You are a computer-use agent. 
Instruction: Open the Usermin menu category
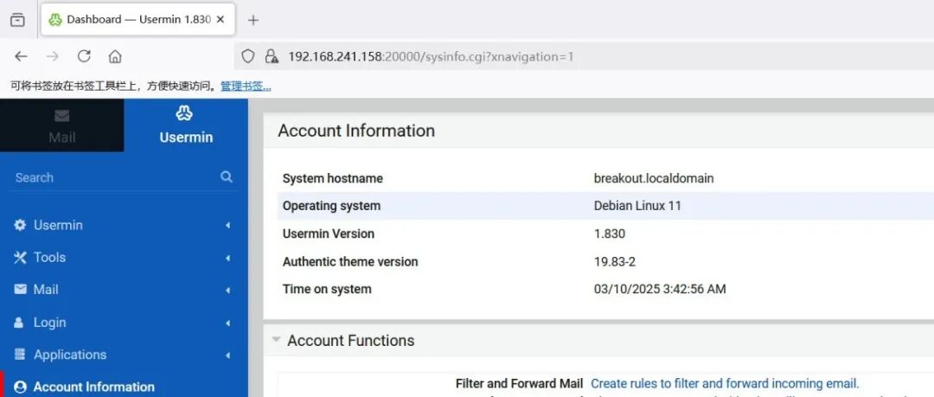124,226
